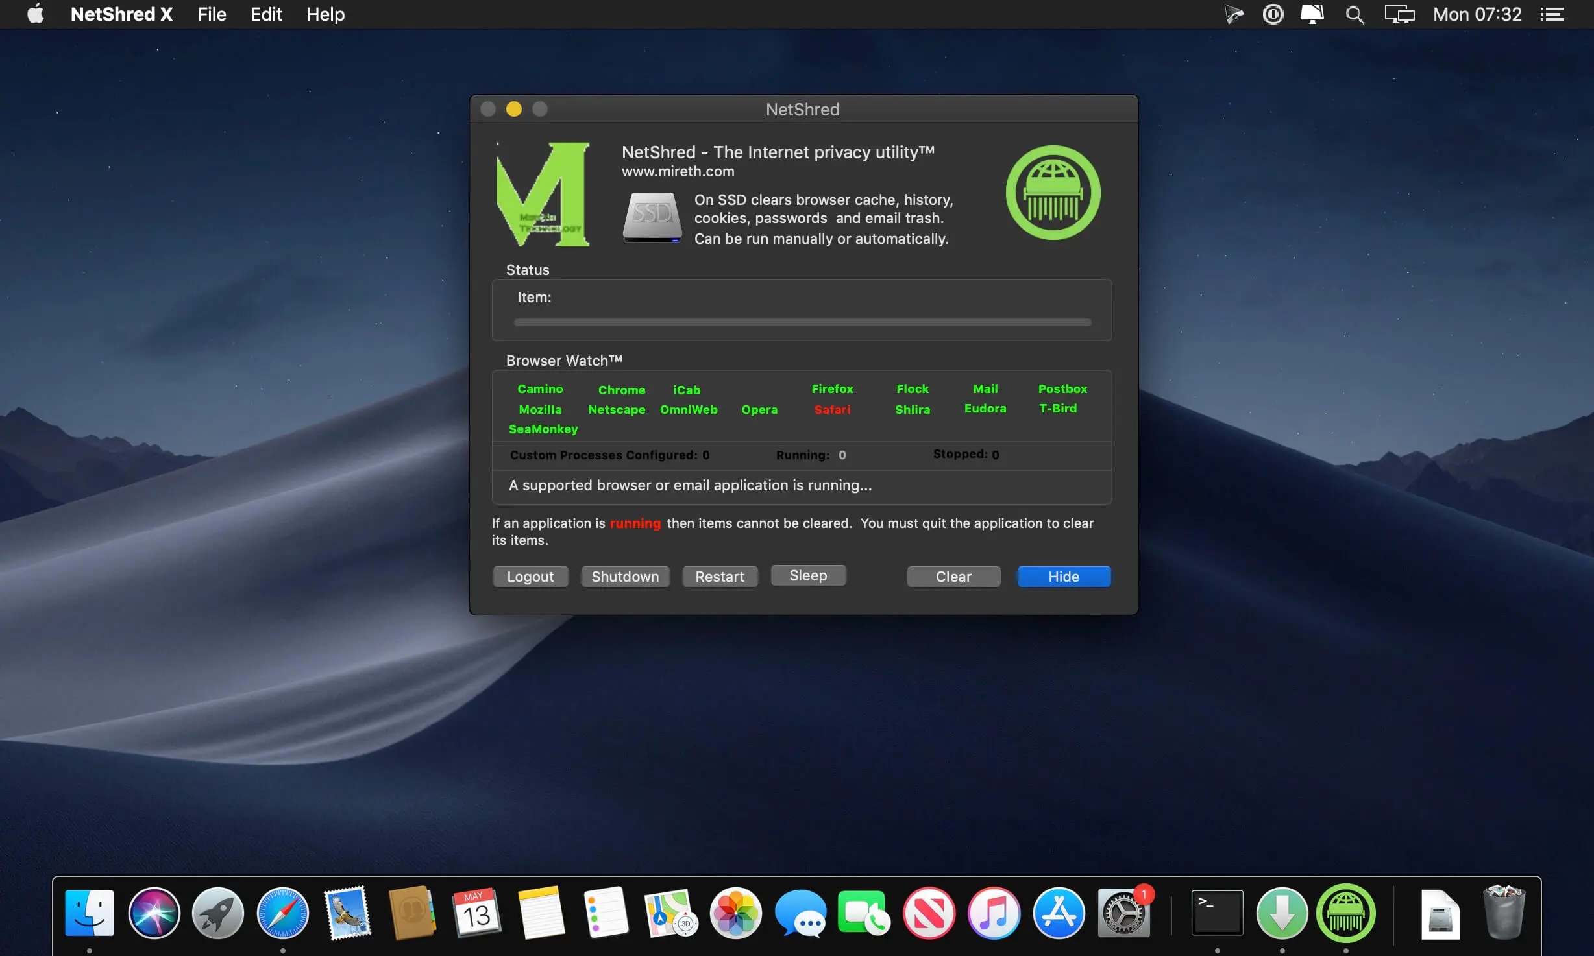Select Firefox in Browser Watch

point(831,388)
